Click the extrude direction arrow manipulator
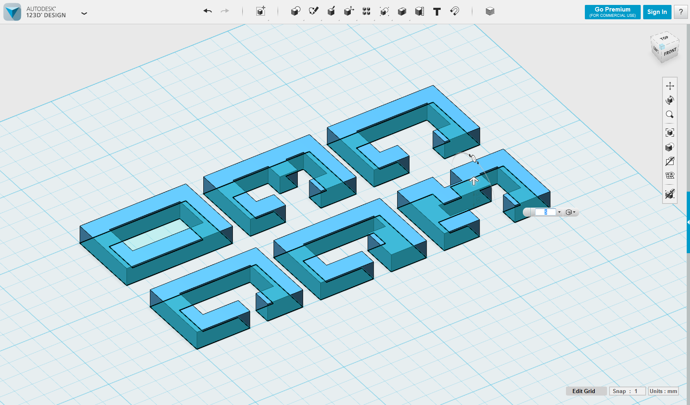This screenshot has width=690, height=405. tap(474, 181)
